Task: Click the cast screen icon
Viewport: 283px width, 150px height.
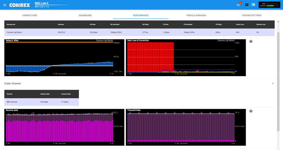Action: pyautogui.click(x=253, y=5)
